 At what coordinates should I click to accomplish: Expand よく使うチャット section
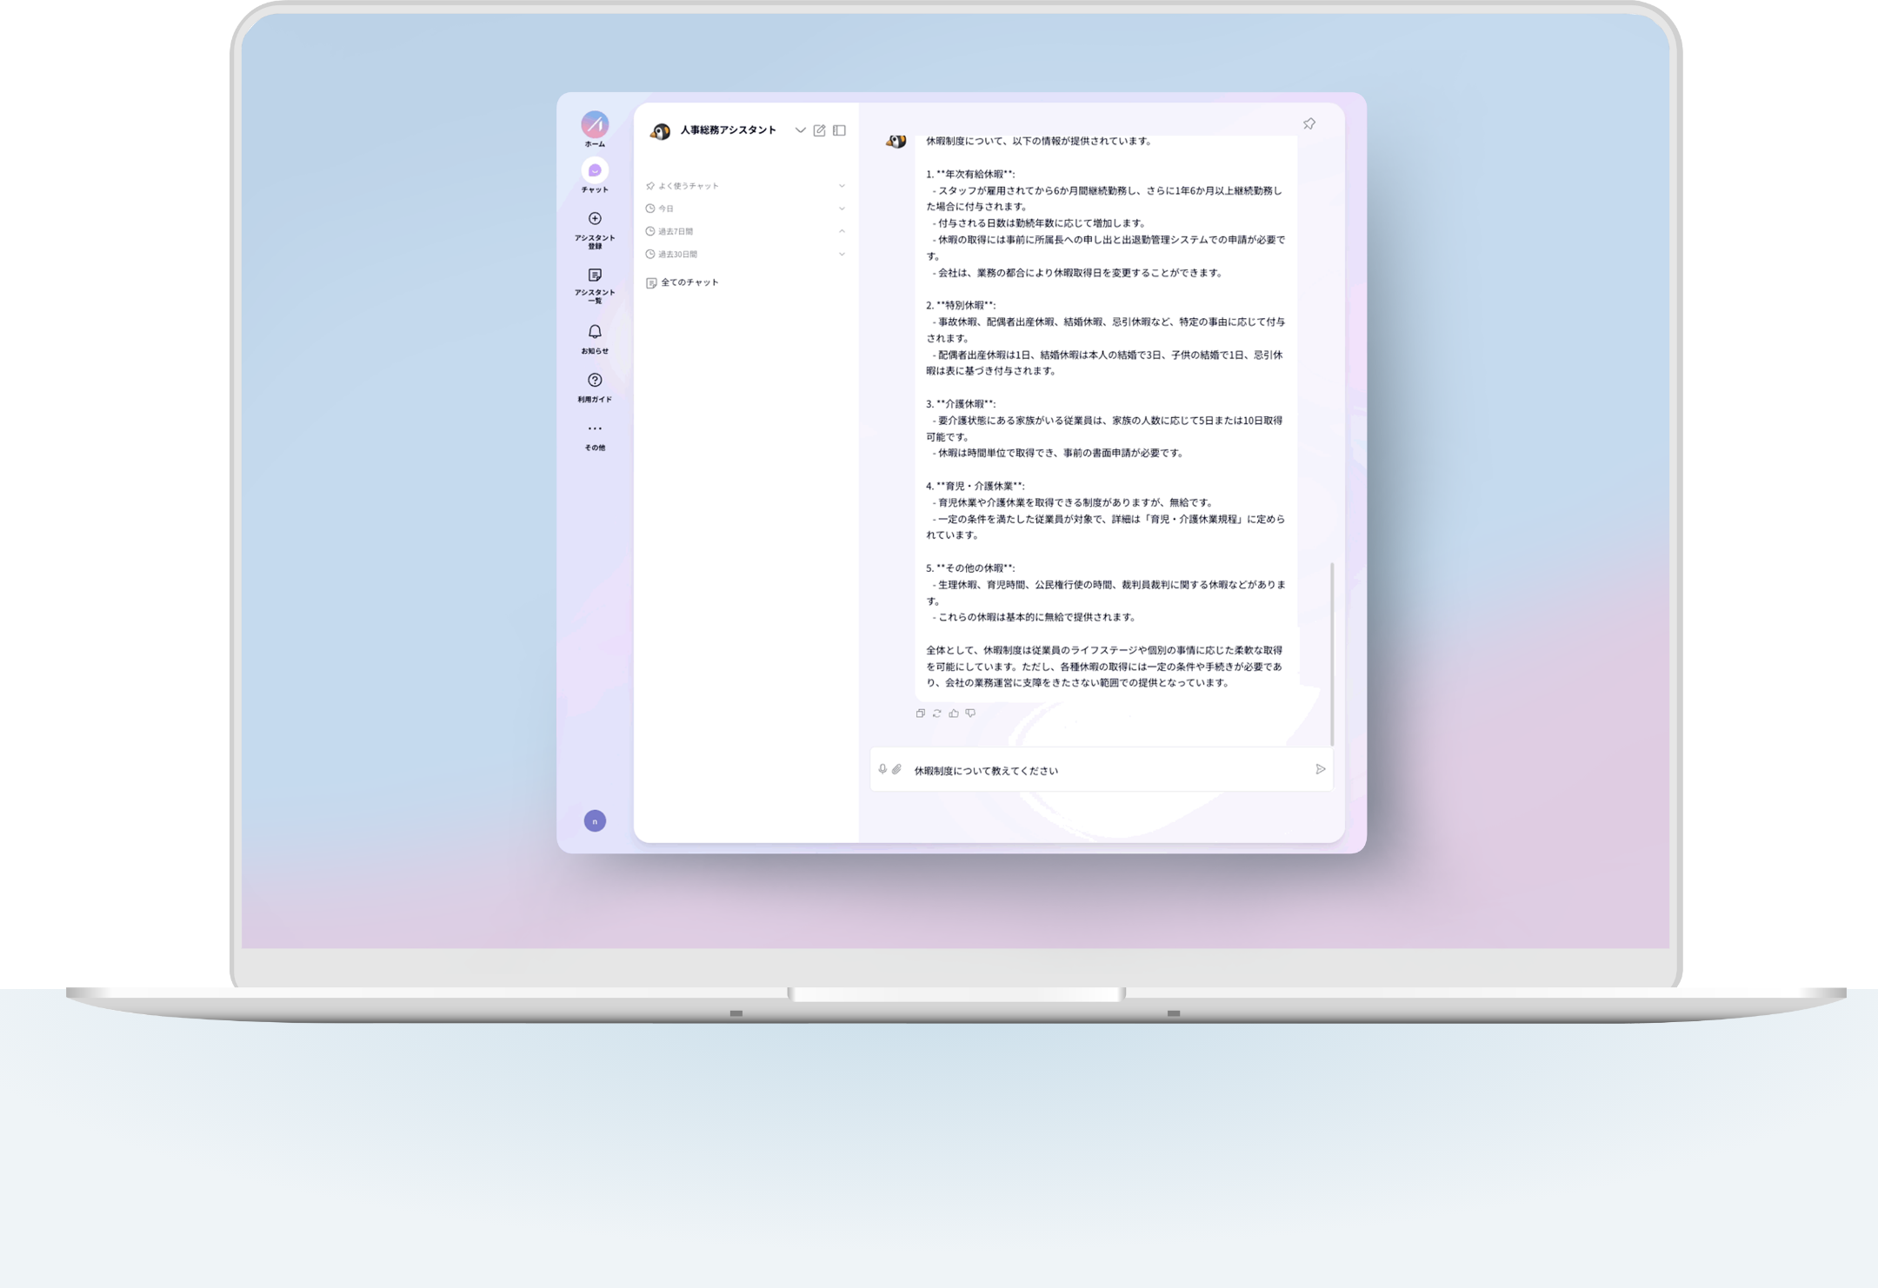pos(841,186)
